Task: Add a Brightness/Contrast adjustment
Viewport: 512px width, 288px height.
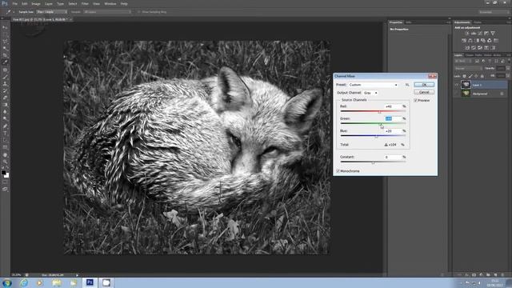Action: 467,34
